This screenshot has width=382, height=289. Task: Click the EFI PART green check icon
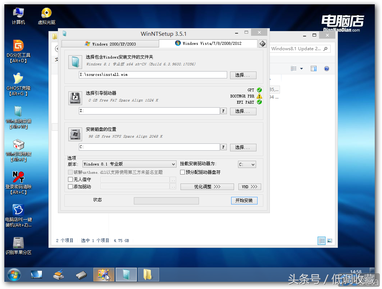259,102
